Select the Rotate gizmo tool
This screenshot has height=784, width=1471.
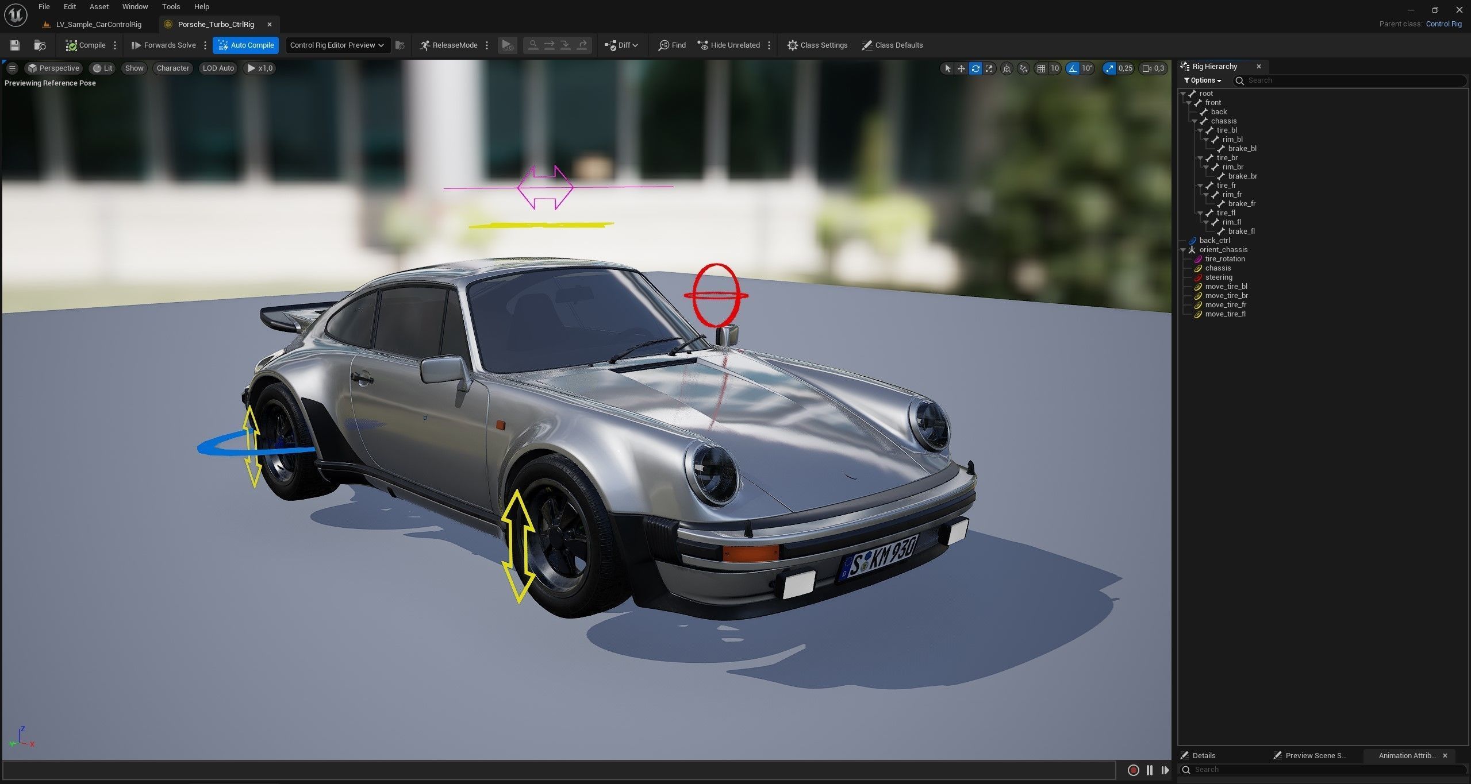[x=975, y=68]
